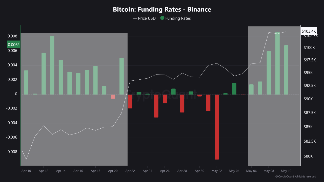Screen dimensions: 324x182
Task: Click the May 09 peak funding bar
Action: (x=277, y=63)
